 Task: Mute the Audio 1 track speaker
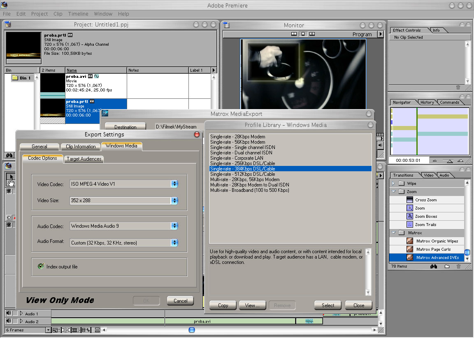(9, 313)
